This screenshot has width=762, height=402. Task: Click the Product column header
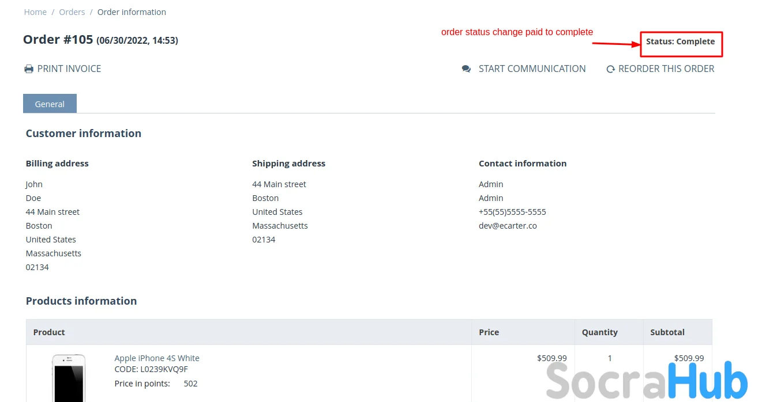(49, 332)
